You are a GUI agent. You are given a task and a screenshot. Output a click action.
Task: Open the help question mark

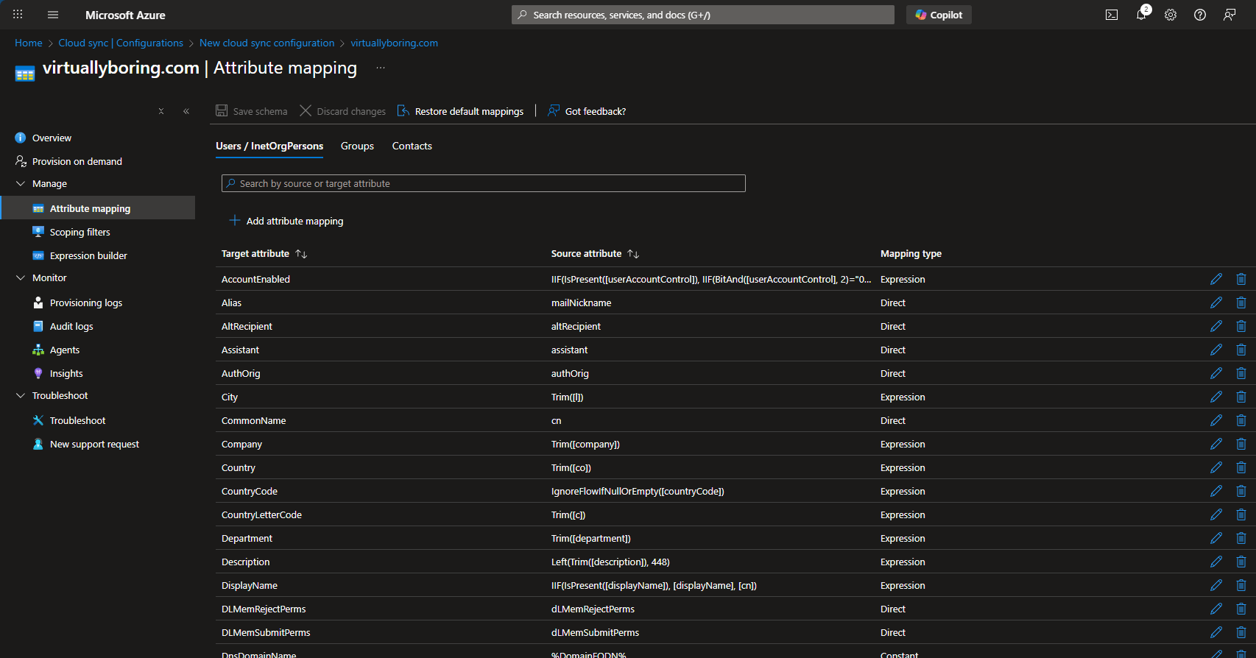tap(1200, 15)
